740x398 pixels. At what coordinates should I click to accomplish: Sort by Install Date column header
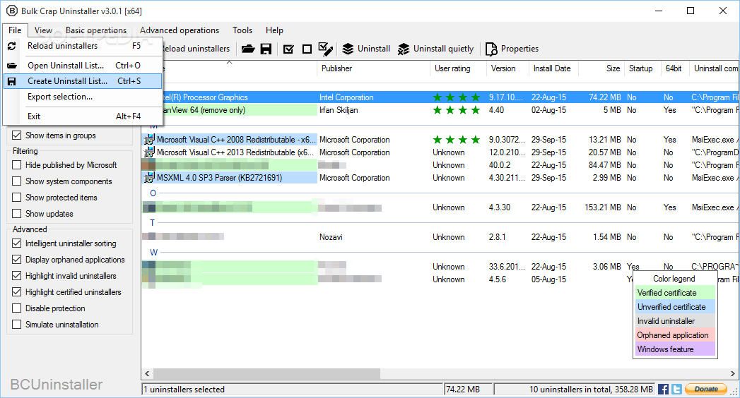pos(553,68)
